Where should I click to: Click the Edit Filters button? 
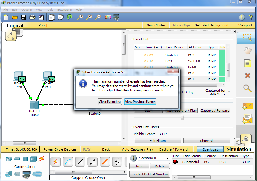point(158,141)
